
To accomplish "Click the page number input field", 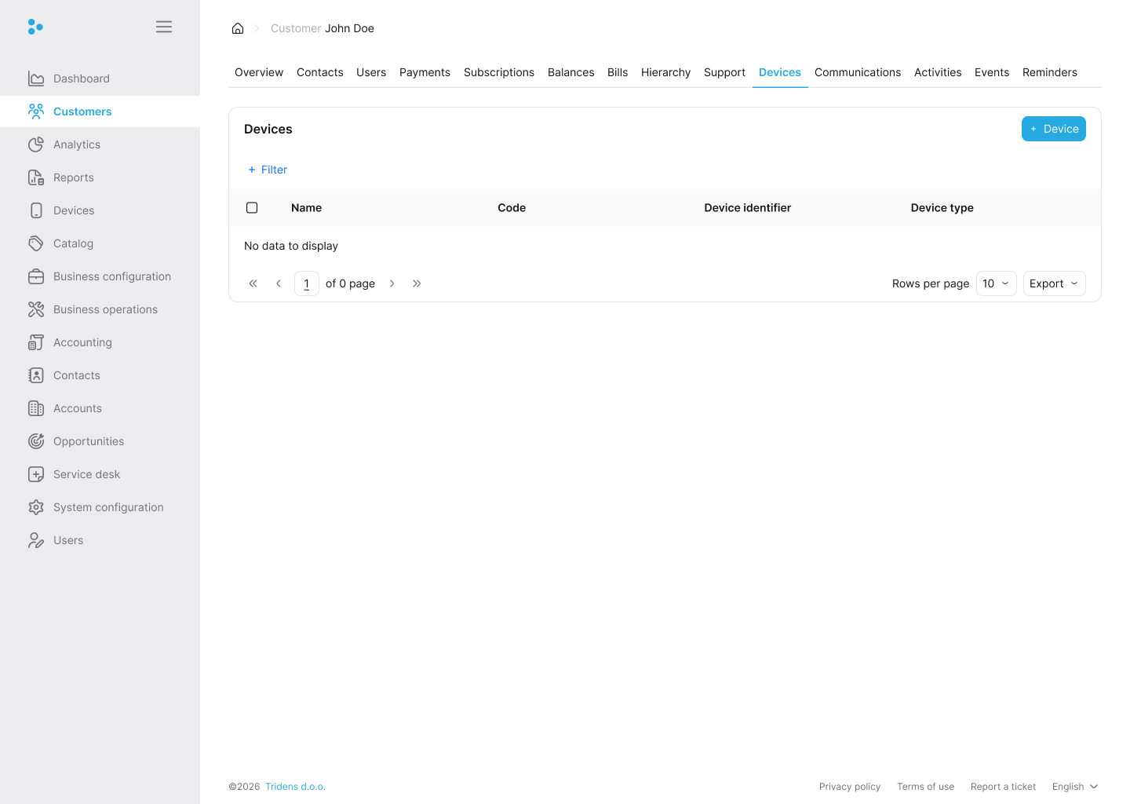I will tap(306, 283).
